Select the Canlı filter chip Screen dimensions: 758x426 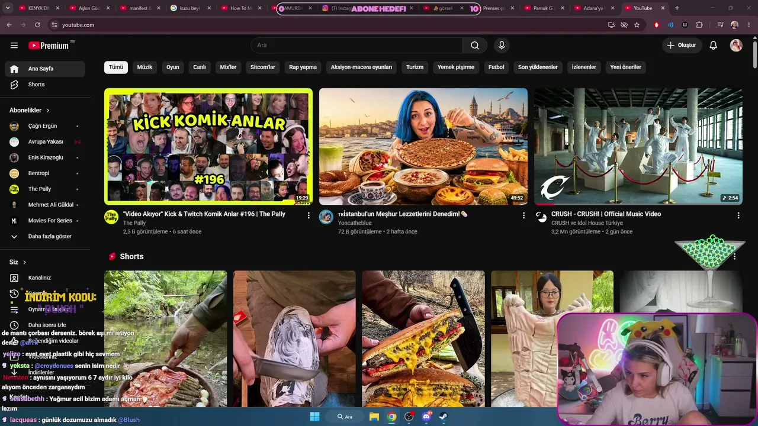(200, 67)
